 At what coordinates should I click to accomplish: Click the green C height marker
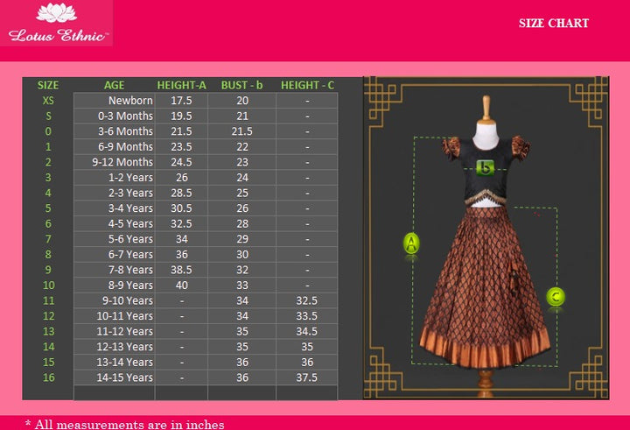(x=556, y=297)
